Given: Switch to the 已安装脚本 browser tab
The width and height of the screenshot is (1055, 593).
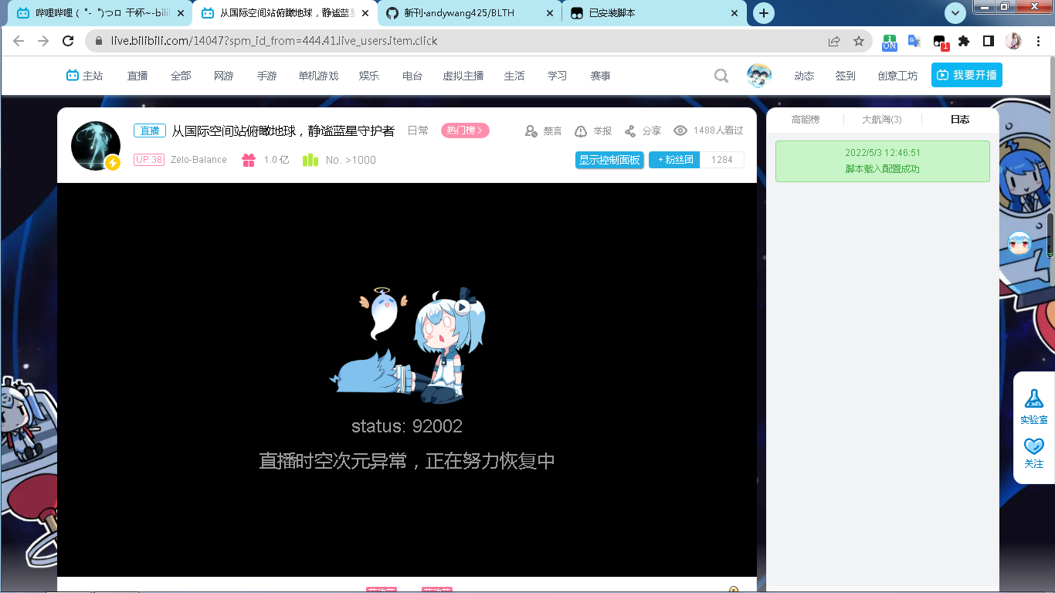Looking at the screenshot, I should tap(653, 13).
